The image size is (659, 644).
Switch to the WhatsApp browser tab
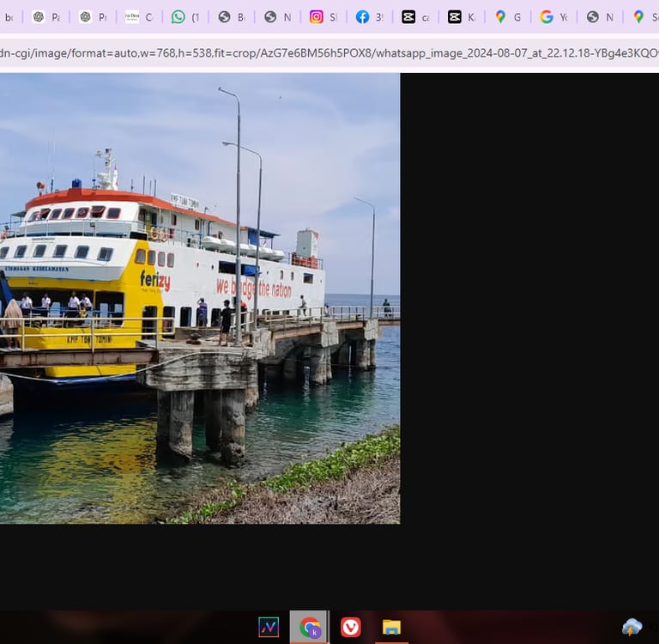185,17
